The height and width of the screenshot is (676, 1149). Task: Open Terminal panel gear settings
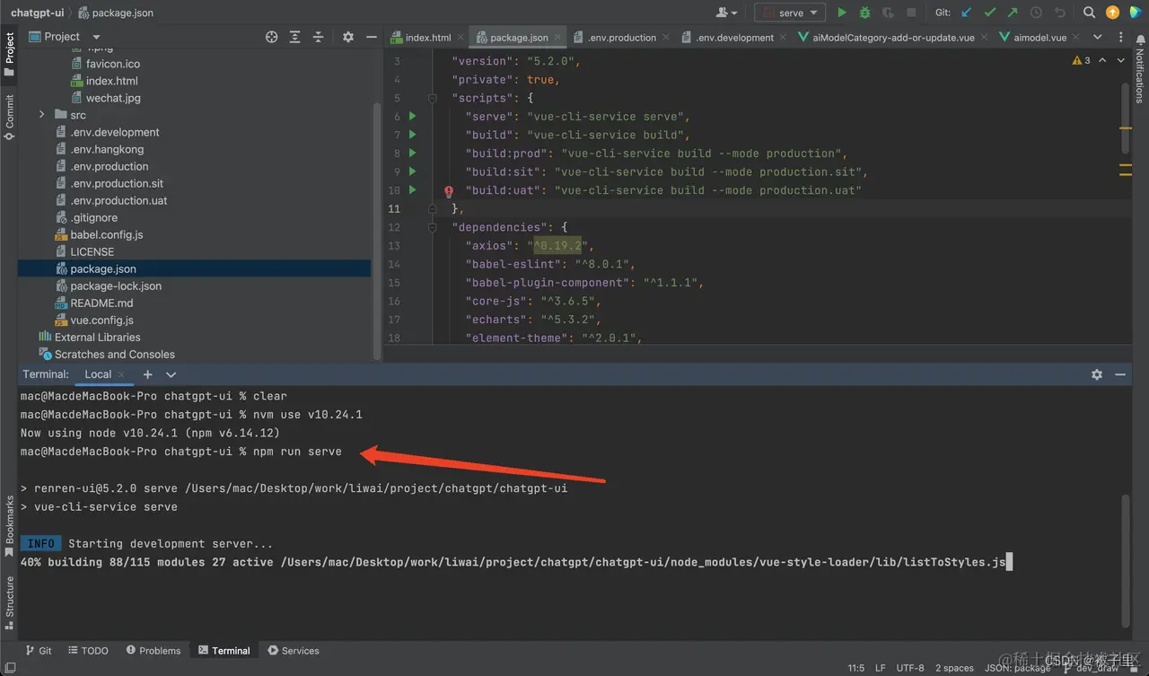[x=1097, y=374]
